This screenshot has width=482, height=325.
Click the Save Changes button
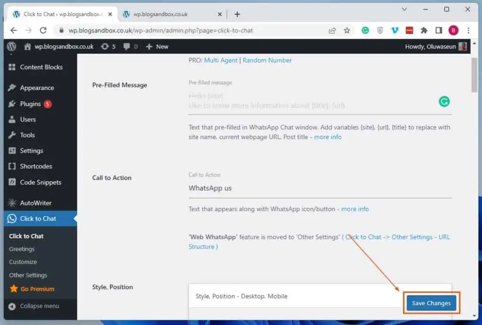pos(431,303)
